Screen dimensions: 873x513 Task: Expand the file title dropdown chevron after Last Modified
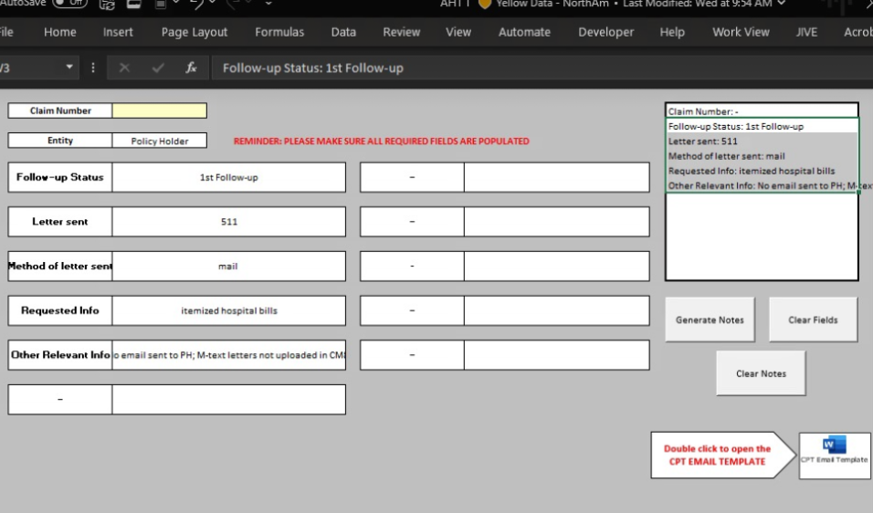(782, 4)
